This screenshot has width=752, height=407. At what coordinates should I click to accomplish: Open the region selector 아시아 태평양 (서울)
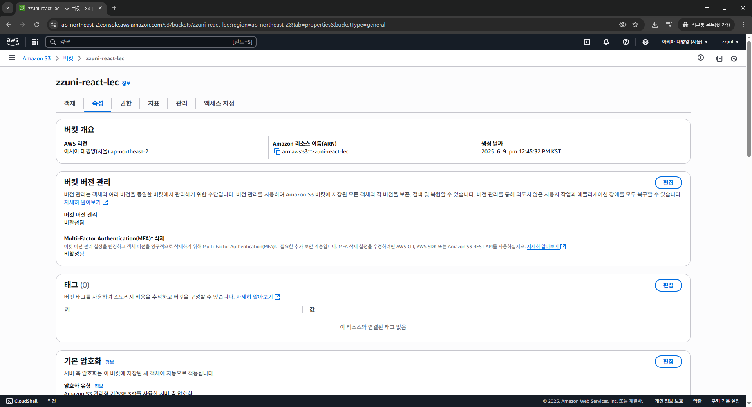tap(685, 42)
